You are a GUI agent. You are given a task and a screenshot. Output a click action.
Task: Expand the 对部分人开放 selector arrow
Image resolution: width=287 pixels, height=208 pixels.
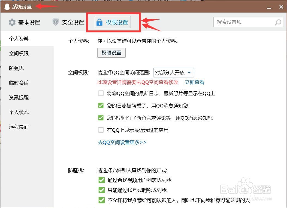[x=189, y=72]
